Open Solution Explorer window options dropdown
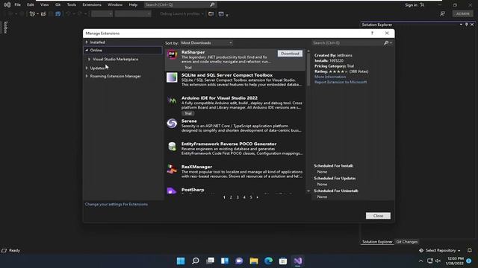 pos(461,25)
